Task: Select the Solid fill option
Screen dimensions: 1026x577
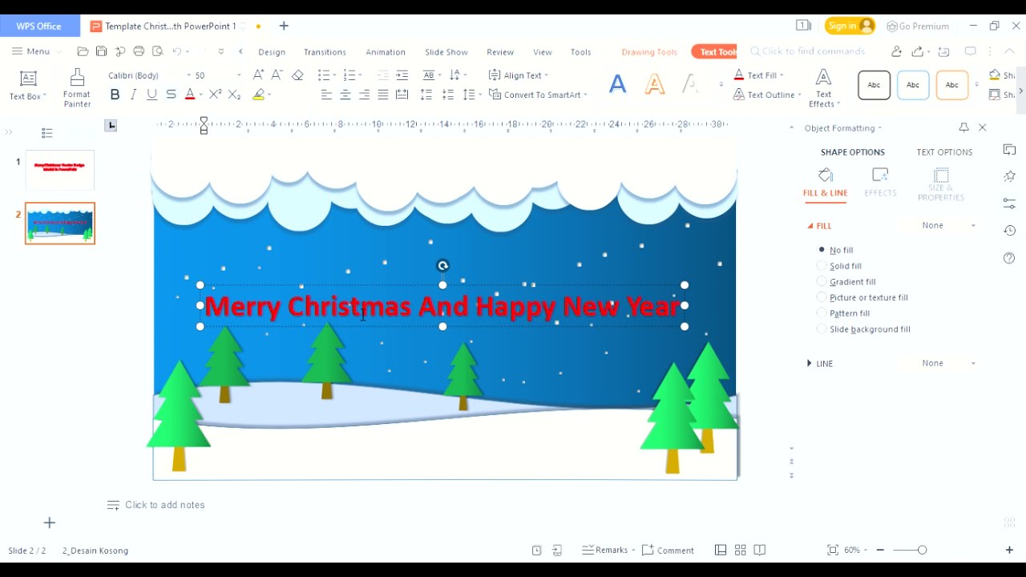Action: 839,266
